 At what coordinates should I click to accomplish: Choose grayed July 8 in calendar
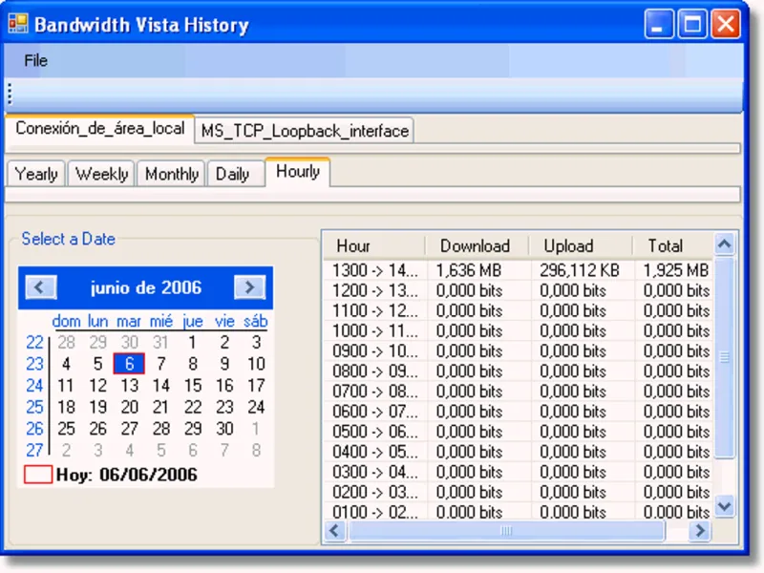point(256,450)
